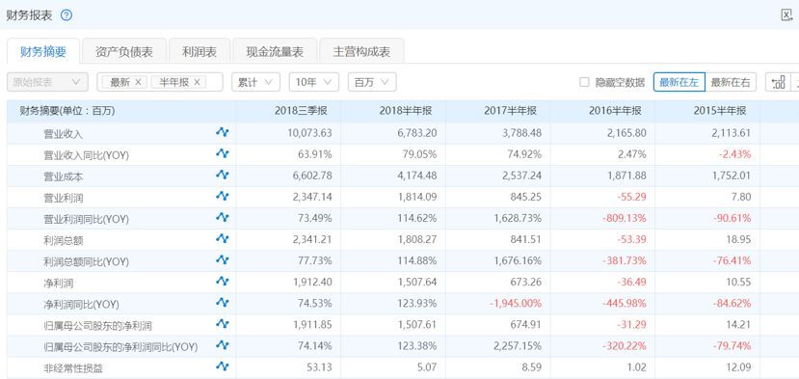The image size is (799, 379).
Task: Click trend icon for 归属母公司股东的净利润同比(YOY)
Action: (223, 345)
